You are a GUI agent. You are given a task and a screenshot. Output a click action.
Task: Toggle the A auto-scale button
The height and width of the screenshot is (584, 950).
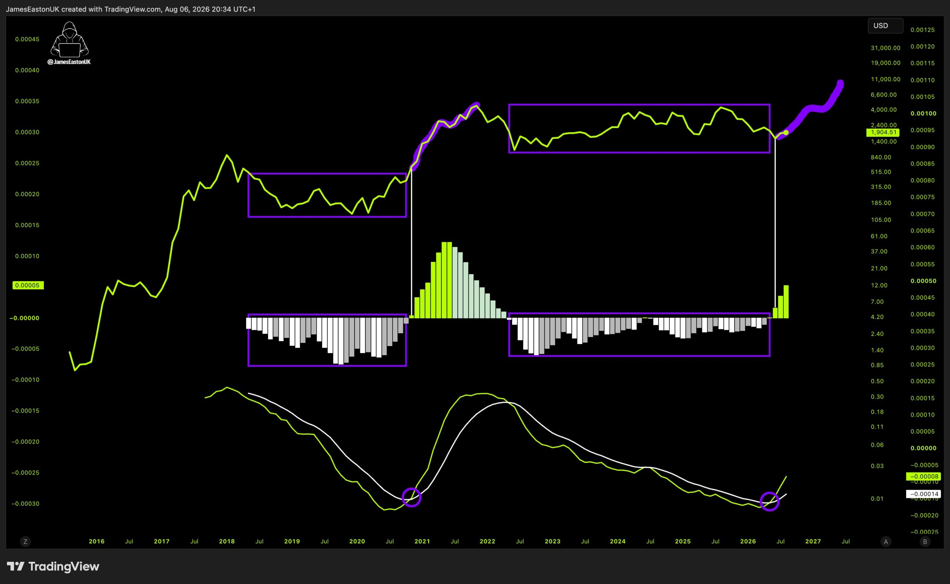click(886, 541)
